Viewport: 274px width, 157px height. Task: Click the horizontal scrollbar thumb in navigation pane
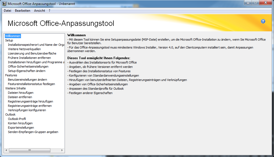(29, 150)
